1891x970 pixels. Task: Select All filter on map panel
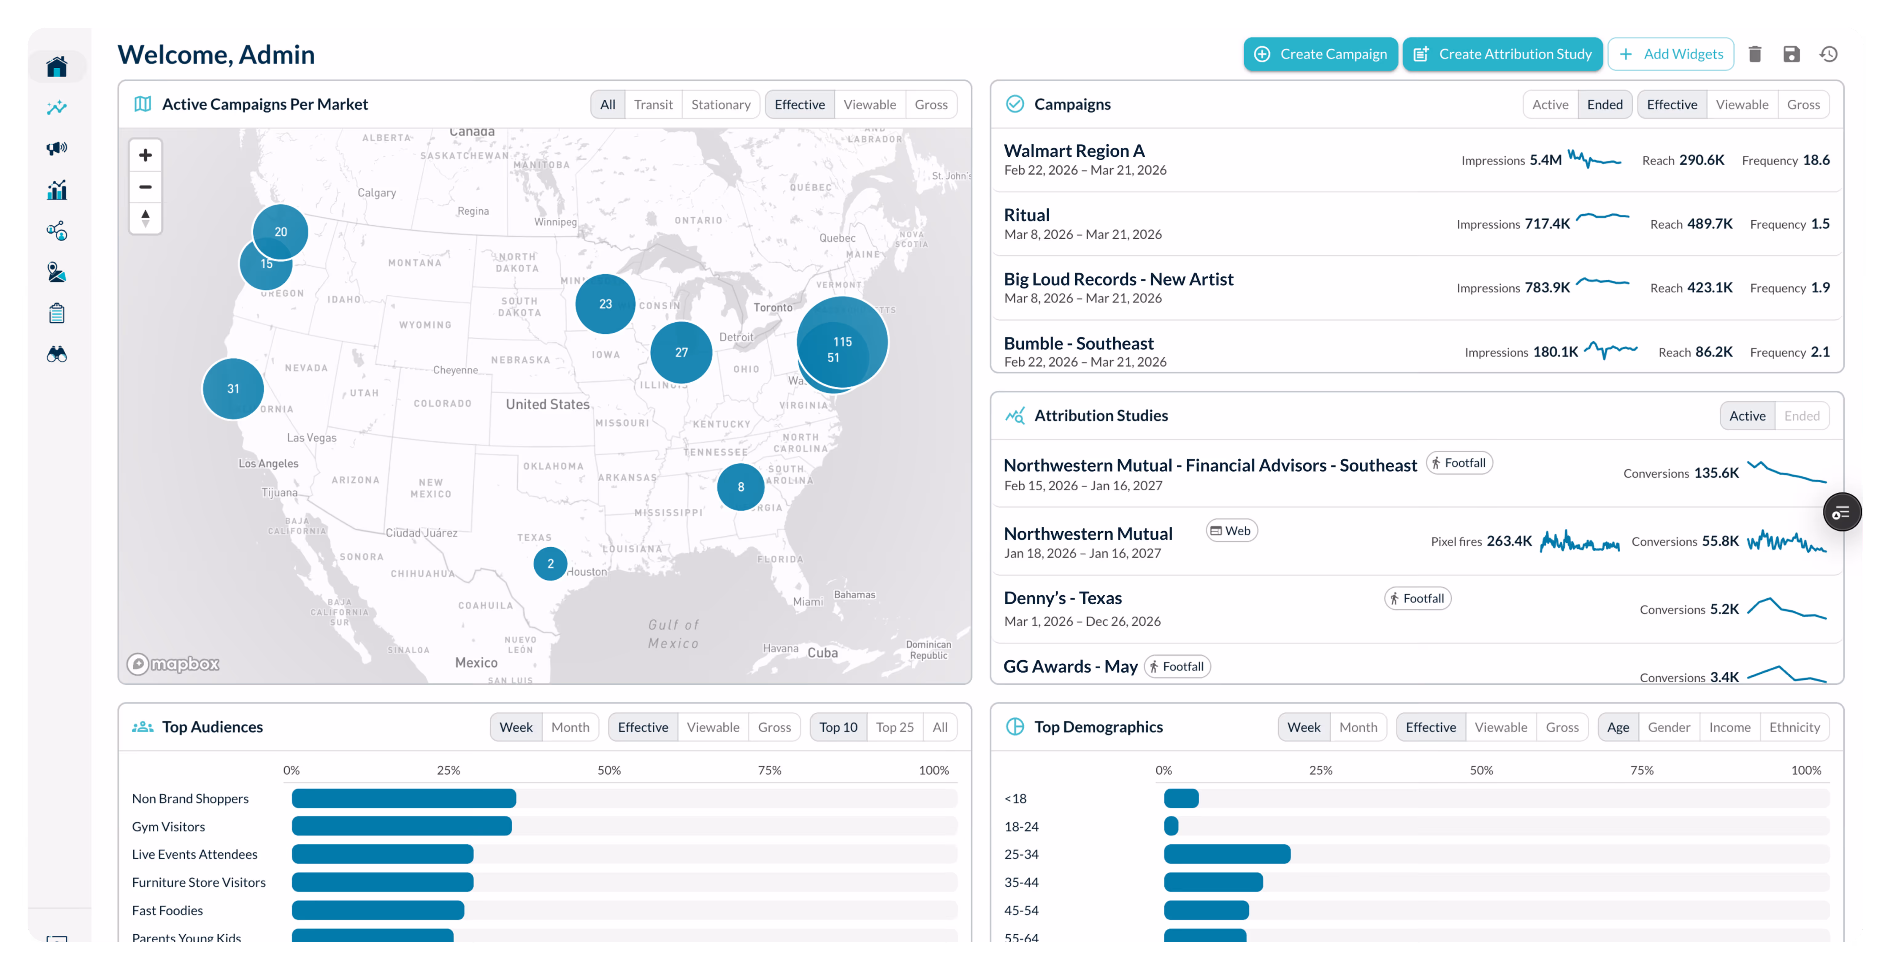pyautogui.click(x=608, y=104)
